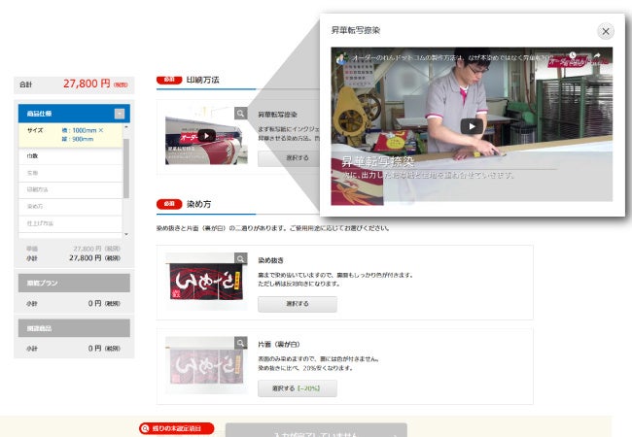632x437 pixels.
Task: Click the popup video title text at top
Action: [x=451, y=58]
